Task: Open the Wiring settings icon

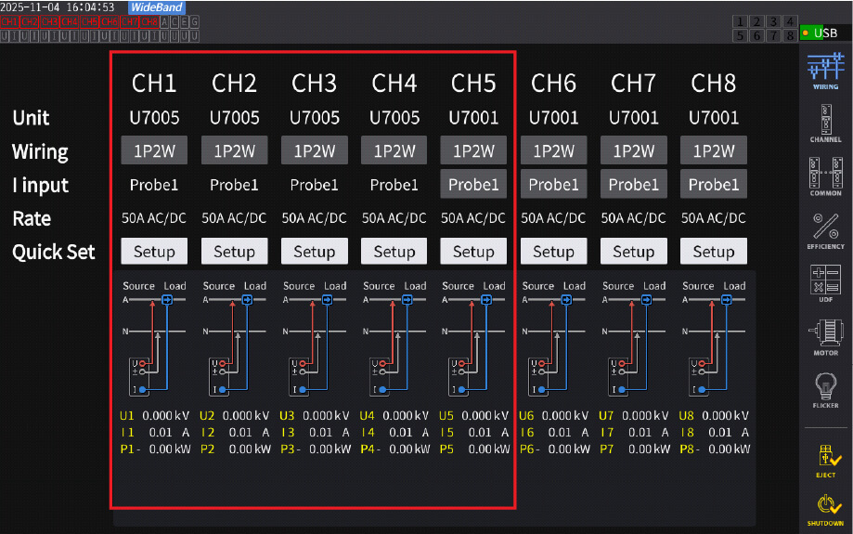Action: coord(825,71)
